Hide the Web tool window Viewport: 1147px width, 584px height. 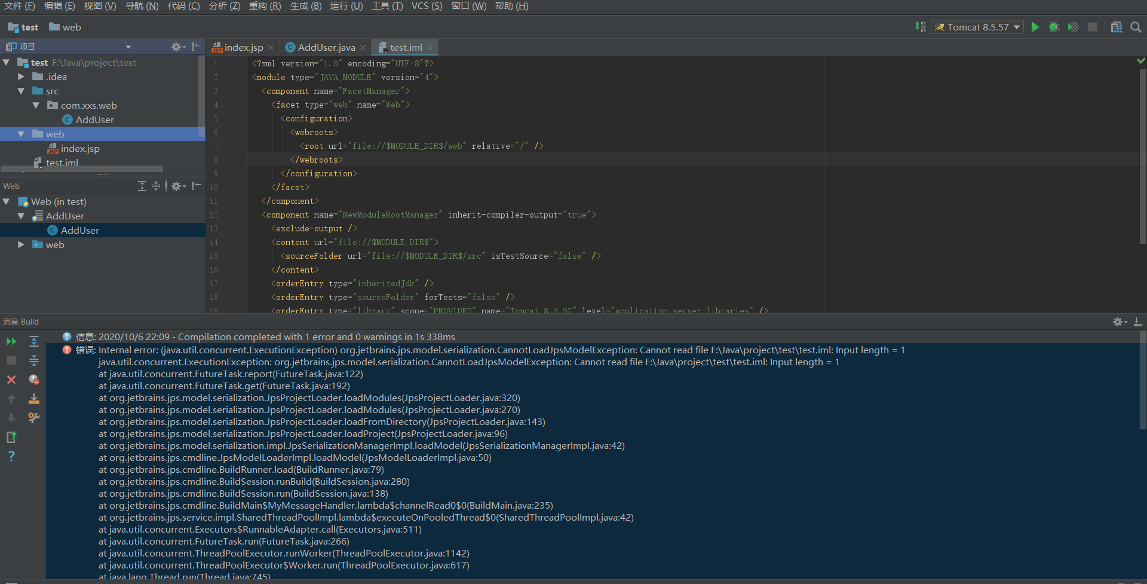(x=197, y=186)
